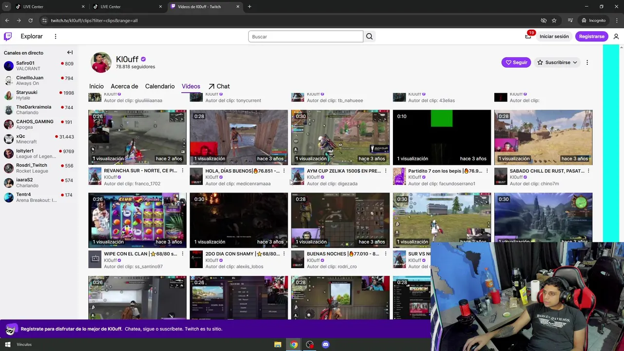Open the notifications inbox with badge 19

pyautogui.click(x=528, y=37)
